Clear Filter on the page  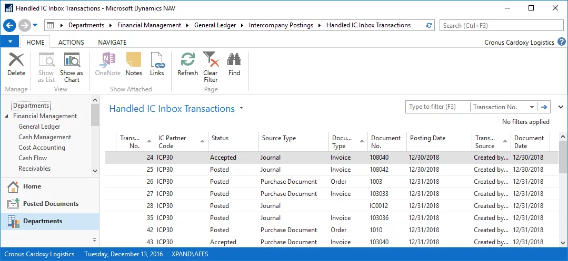pyautogui.click(x=211, y=67)
